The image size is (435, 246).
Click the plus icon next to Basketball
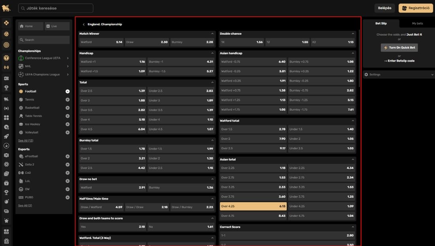click(67, 108)
